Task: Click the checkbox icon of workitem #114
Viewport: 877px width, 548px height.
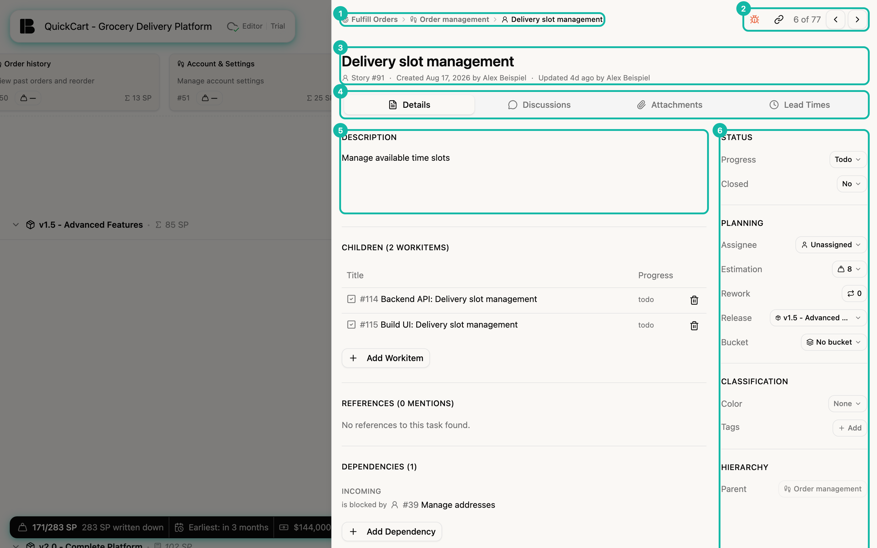Action: 351,299
